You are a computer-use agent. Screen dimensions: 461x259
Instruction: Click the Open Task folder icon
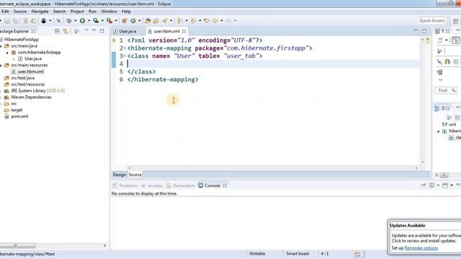click(156, 21)
